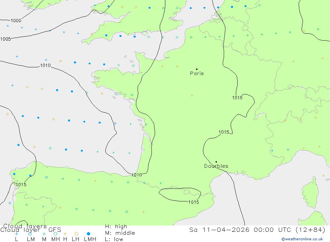
Task: Click the 1000 isobar label
Action: tap(16, 20)
